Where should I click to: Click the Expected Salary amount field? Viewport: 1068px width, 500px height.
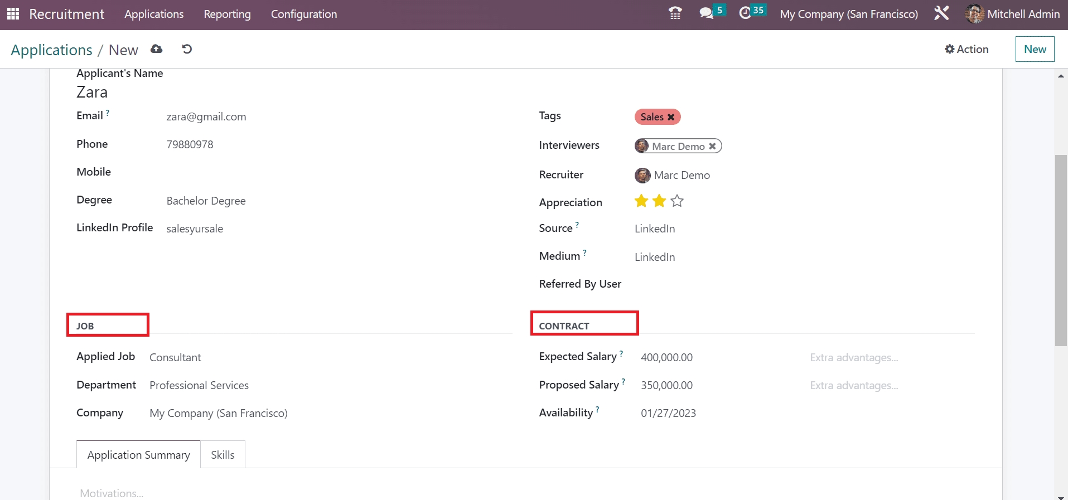click(x=666, y=357)
